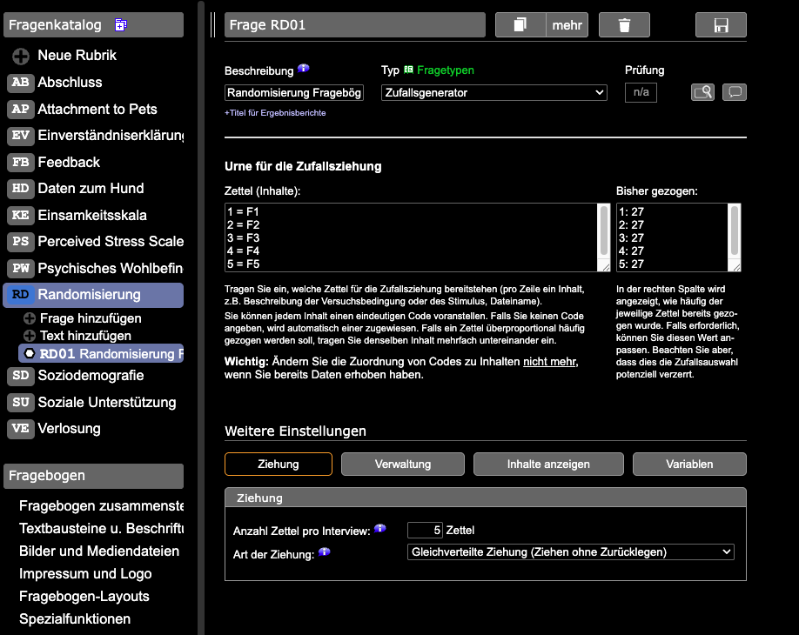Click the add rubric icon beside Fragenkatalog
The width and height of the screenshot is (799, 635).
point(121,24)
